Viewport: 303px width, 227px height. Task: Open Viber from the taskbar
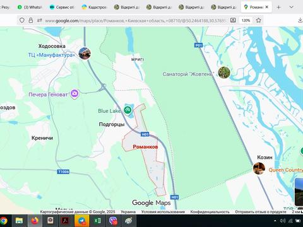coord(113,221)
